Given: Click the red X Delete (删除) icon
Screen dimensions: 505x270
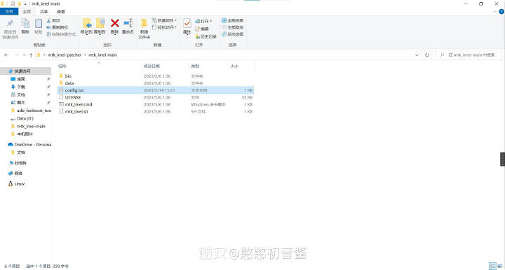Looking at the screenshot, I should point(114,23).
